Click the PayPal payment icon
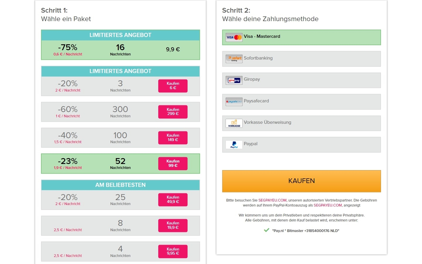 click(234, 144)
